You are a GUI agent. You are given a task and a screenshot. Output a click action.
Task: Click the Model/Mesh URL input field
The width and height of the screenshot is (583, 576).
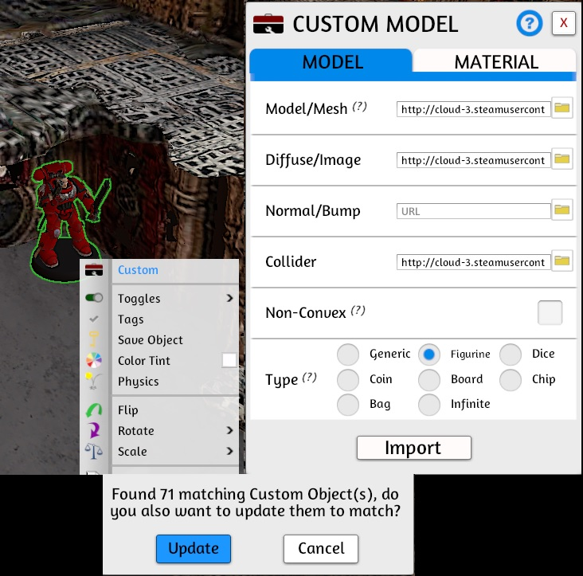[473, 109]
